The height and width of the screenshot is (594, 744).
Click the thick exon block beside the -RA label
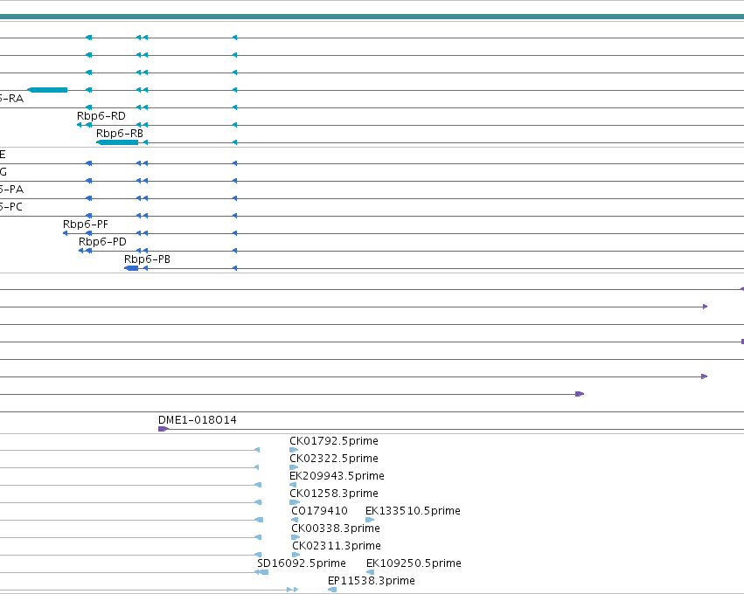[x=47, y=90]
